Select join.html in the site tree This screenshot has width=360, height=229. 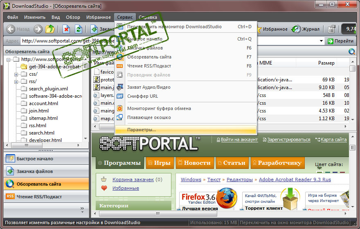(x=38, y=111)
